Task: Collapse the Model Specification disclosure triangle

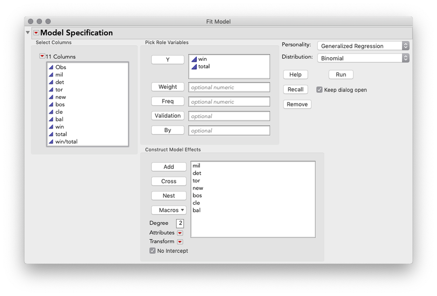Action: pos(28,32)
